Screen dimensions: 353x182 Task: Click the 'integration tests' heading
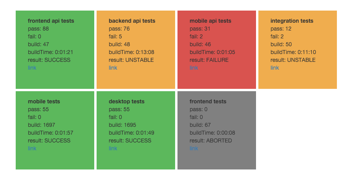(x=292, y=21)
